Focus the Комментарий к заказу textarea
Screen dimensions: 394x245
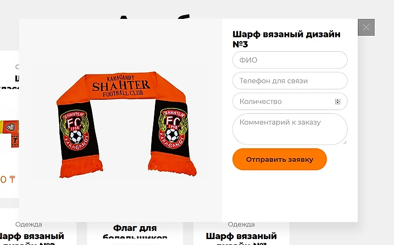(x=290, y=129)
